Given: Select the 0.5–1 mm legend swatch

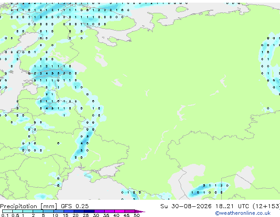Looking at the screenshot, I should coord(18,211).
